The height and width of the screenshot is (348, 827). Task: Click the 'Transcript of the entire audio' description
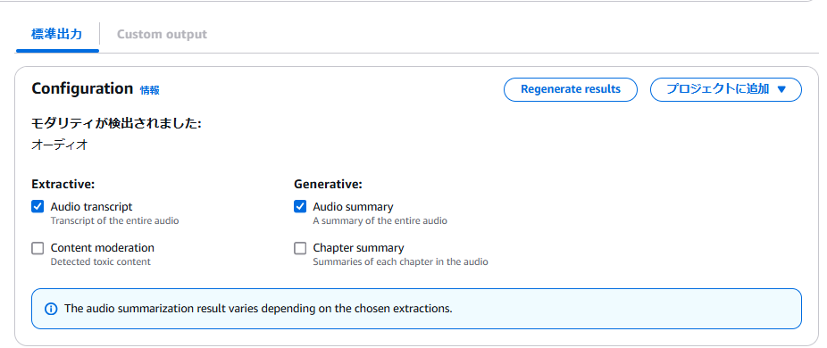coord(114,221)
